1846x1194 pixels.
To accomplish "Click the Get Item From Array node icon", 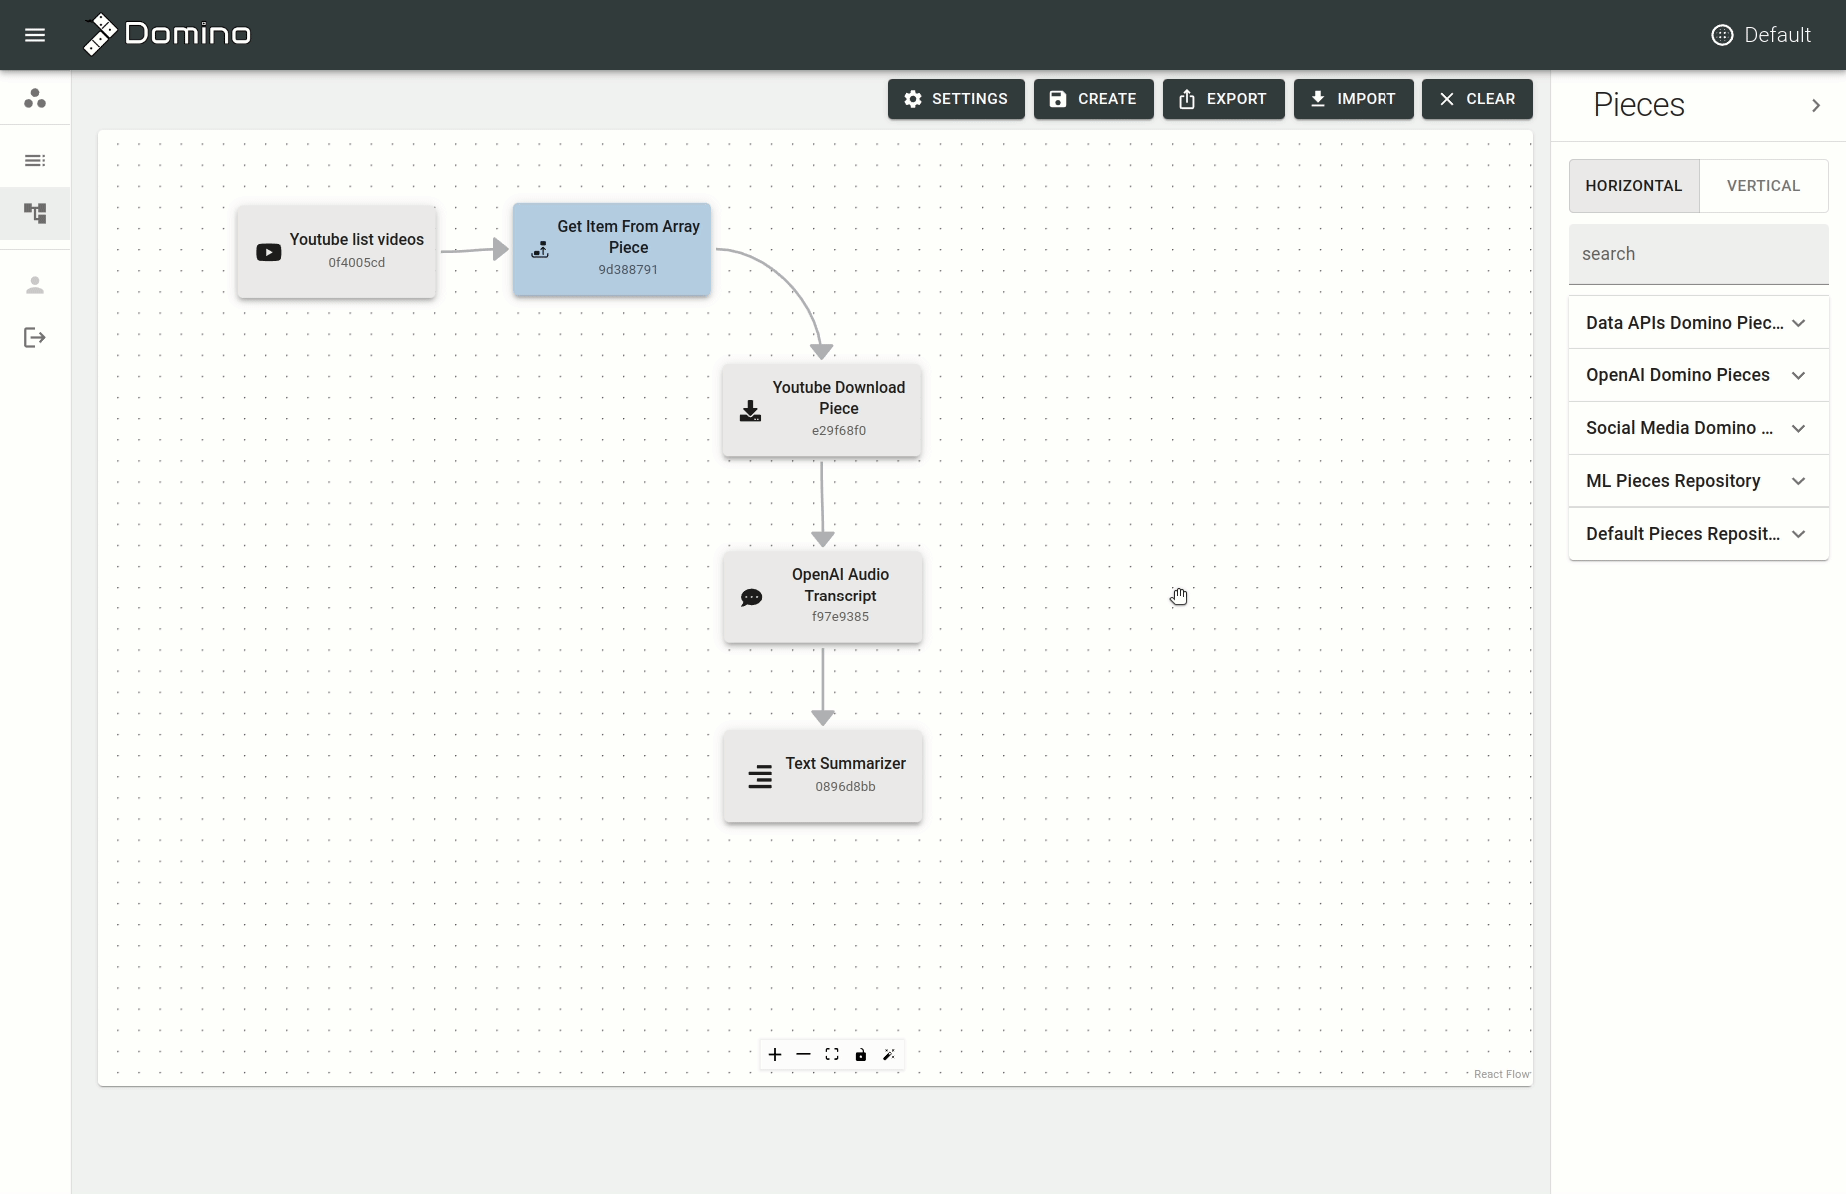I will coord(540,249).
